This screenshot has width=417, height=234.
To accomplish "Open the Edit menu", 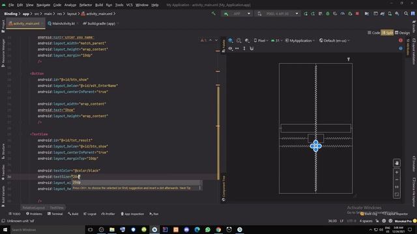I will 20,5.
